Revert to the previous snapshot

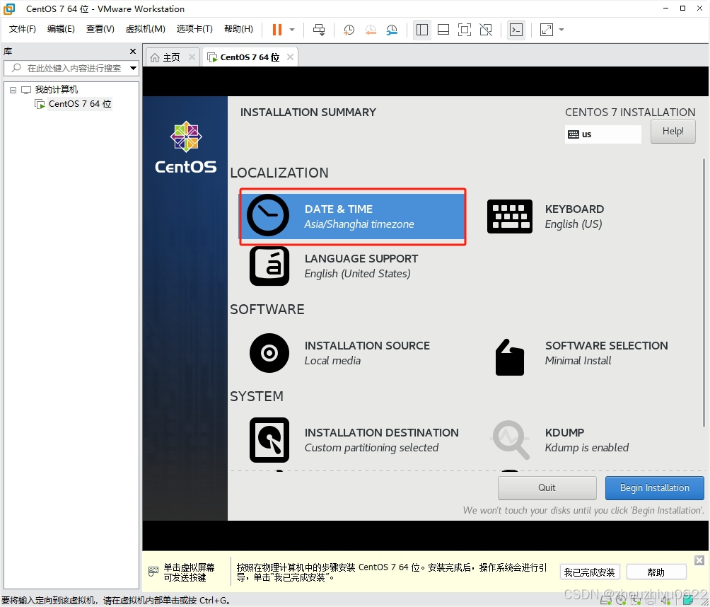coord(371,30)
